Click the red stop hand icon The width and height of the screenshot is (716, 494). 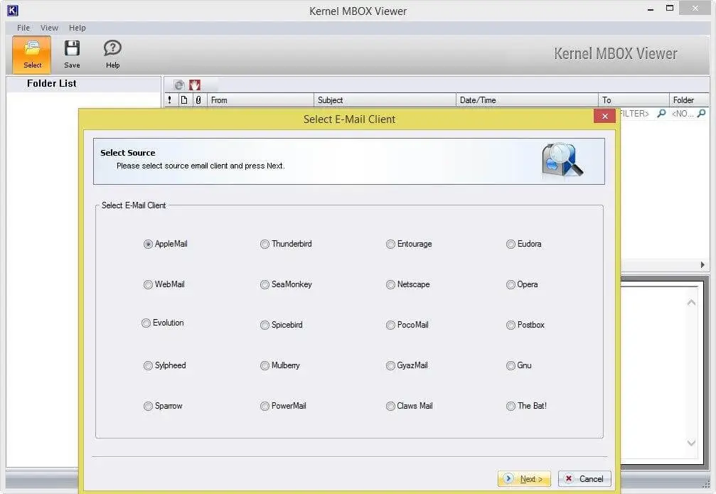(194, 85)
